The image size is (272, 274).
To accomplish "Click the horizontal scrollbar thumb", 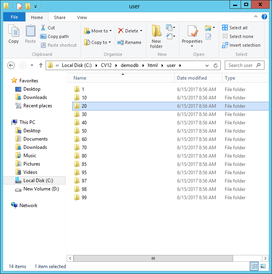I will (x=153, y=258).
